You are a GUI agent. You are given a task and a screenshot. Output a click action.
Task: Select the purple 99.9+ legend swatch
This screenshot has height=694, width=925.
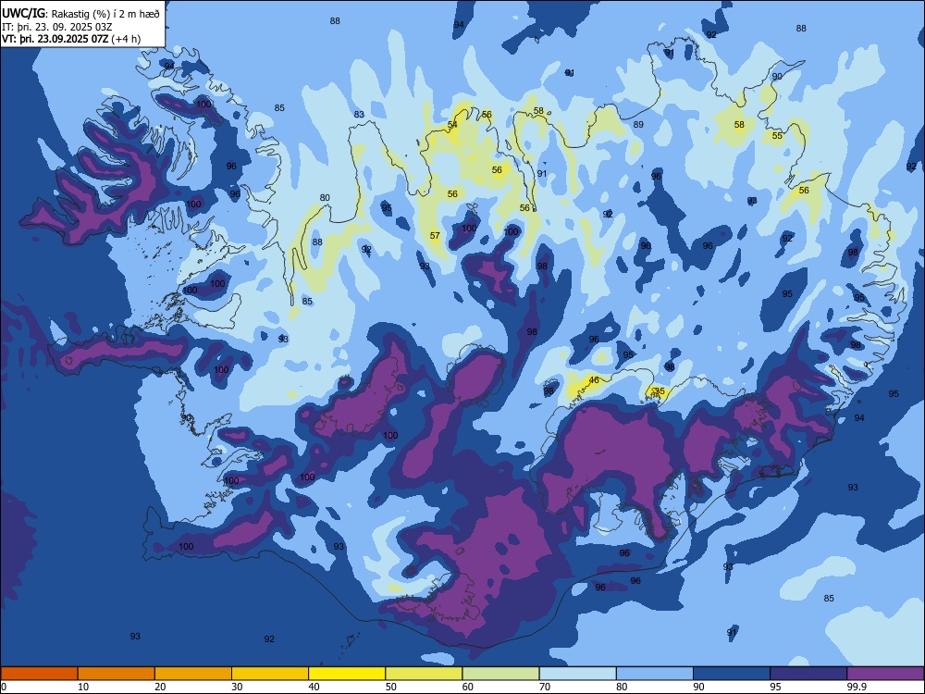click(x=885, y=674)
